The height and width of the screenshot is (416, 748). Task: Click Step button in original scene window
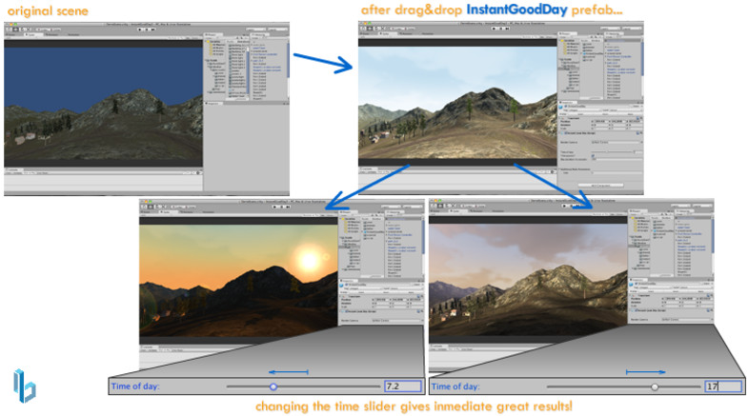point(153,30)
